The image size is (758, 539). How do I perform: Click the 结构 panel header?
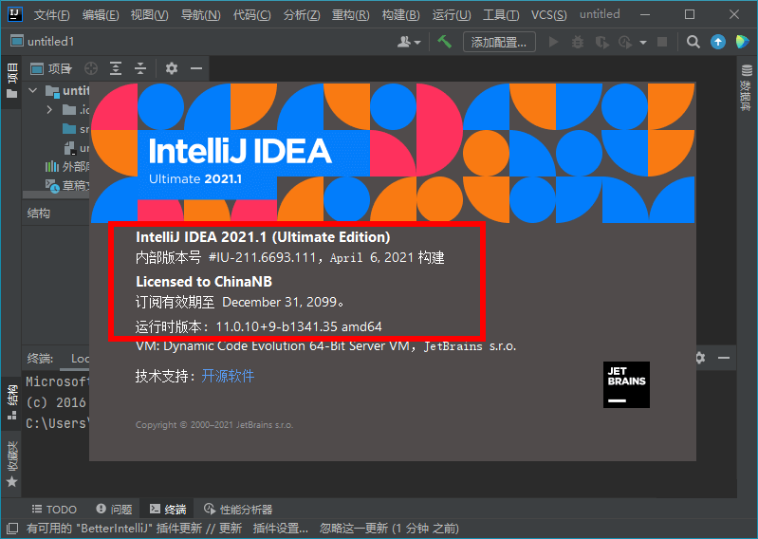coord(39,214)
